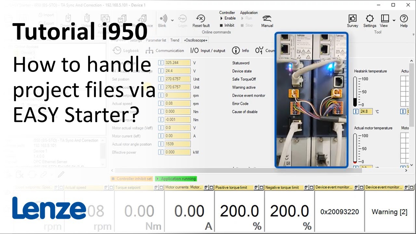Image resolution: width=416 pixels, height=234 pixels.
Task: Open the +Oscilloscope+ tab
Action: pyautogui.click(x=196, y=40)
